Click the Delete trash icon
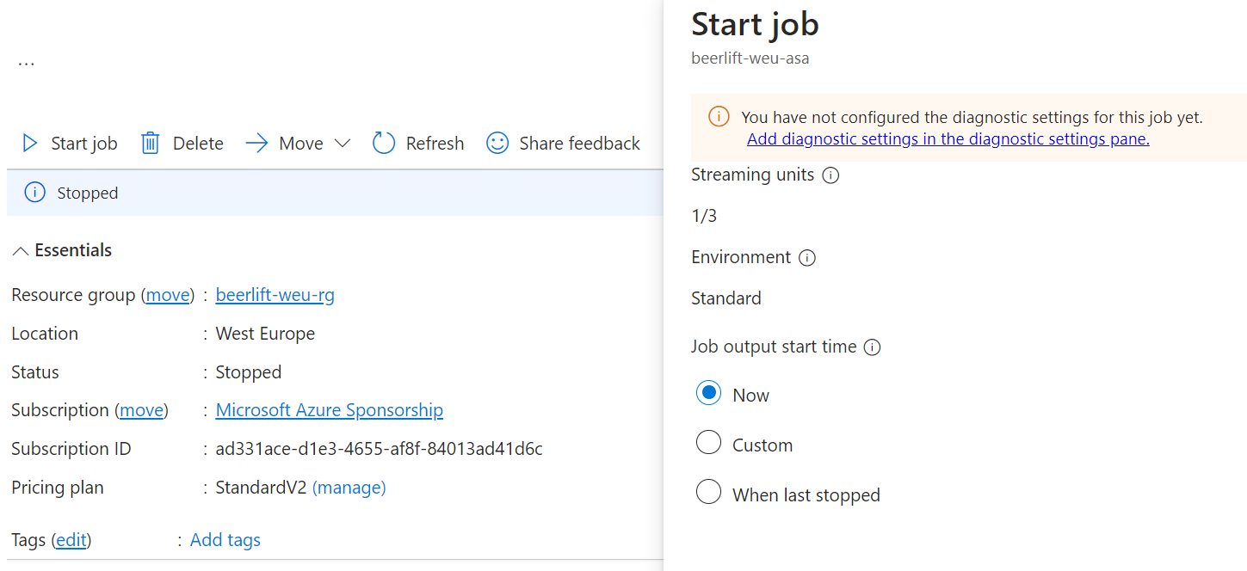Viewport: 1247px width, 571px height. coord(150,143)
